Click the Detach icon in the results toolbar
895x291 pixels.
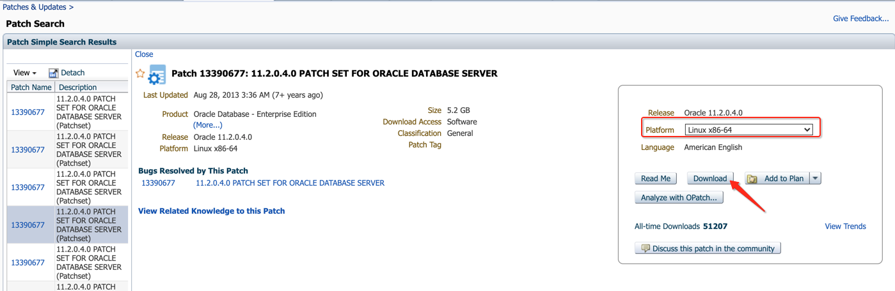(x=54, y=73)
